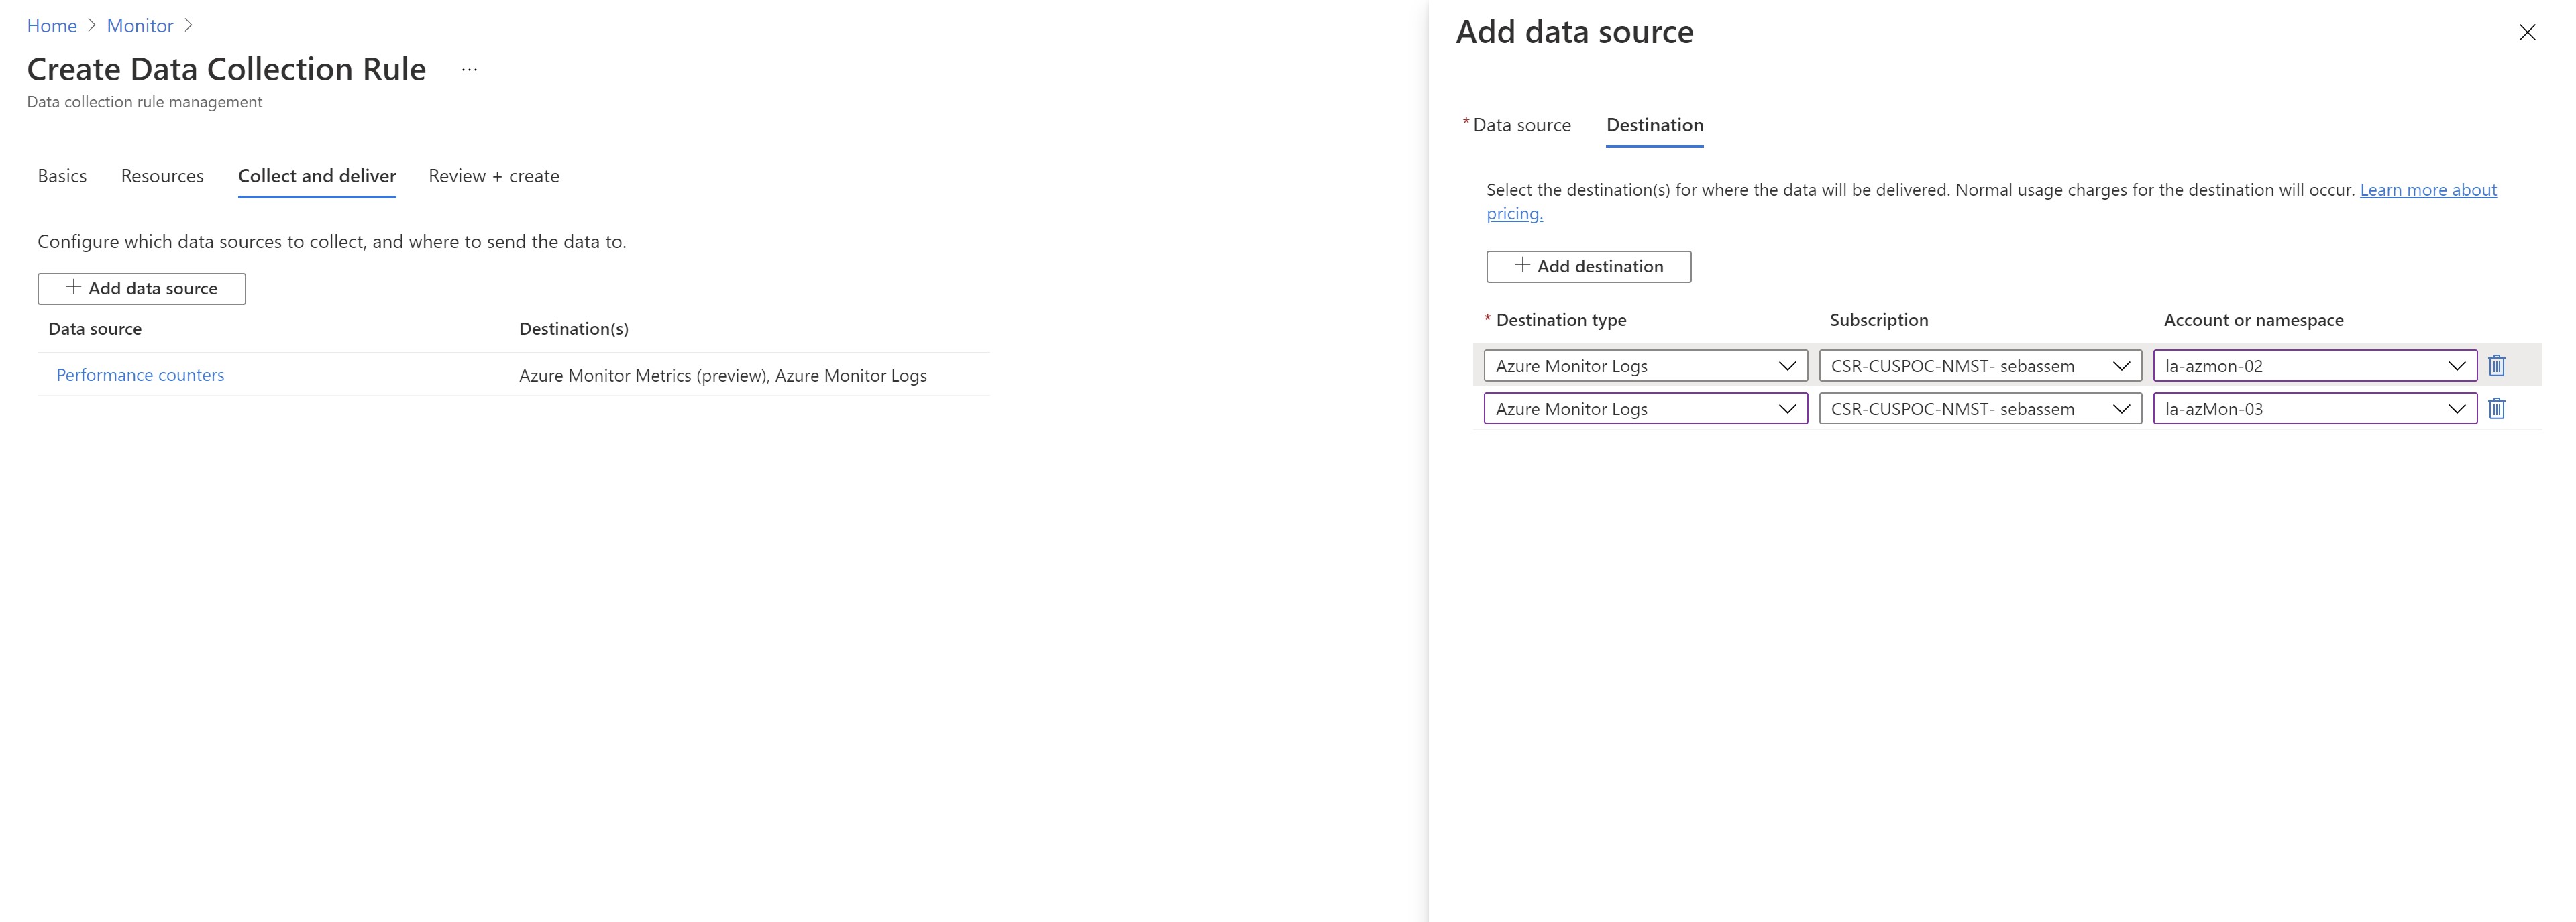Switch to the Basics tab

tap(62, 176)
